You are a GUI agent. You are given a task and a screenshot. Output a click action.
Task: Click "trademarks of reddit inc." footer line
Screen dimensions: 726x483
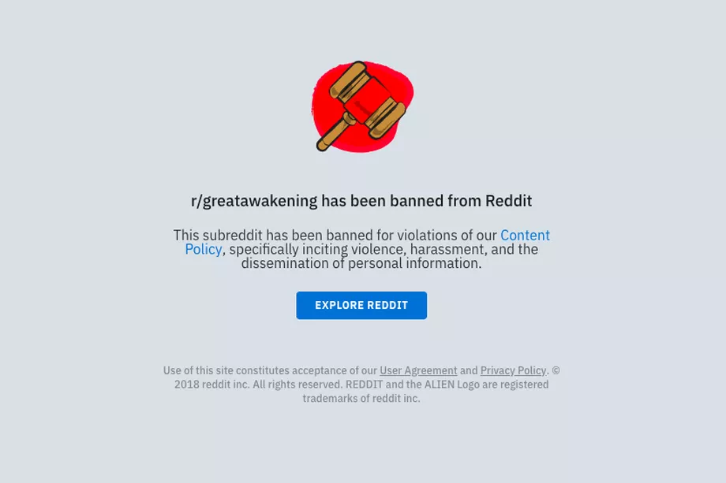pos(361,398)
